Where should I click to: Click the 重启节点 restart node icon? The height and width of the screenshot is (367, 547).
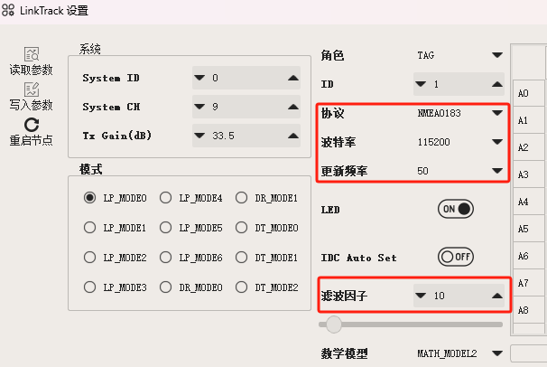(32, 125)
